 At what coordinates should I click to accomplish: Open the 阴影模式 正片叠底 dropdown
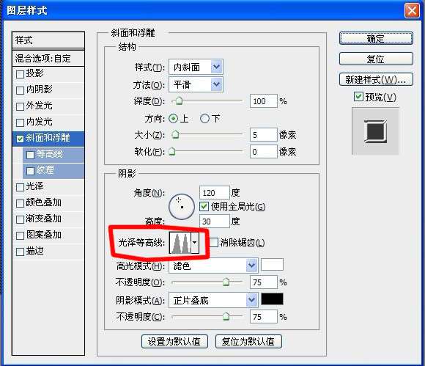point(213,300)
